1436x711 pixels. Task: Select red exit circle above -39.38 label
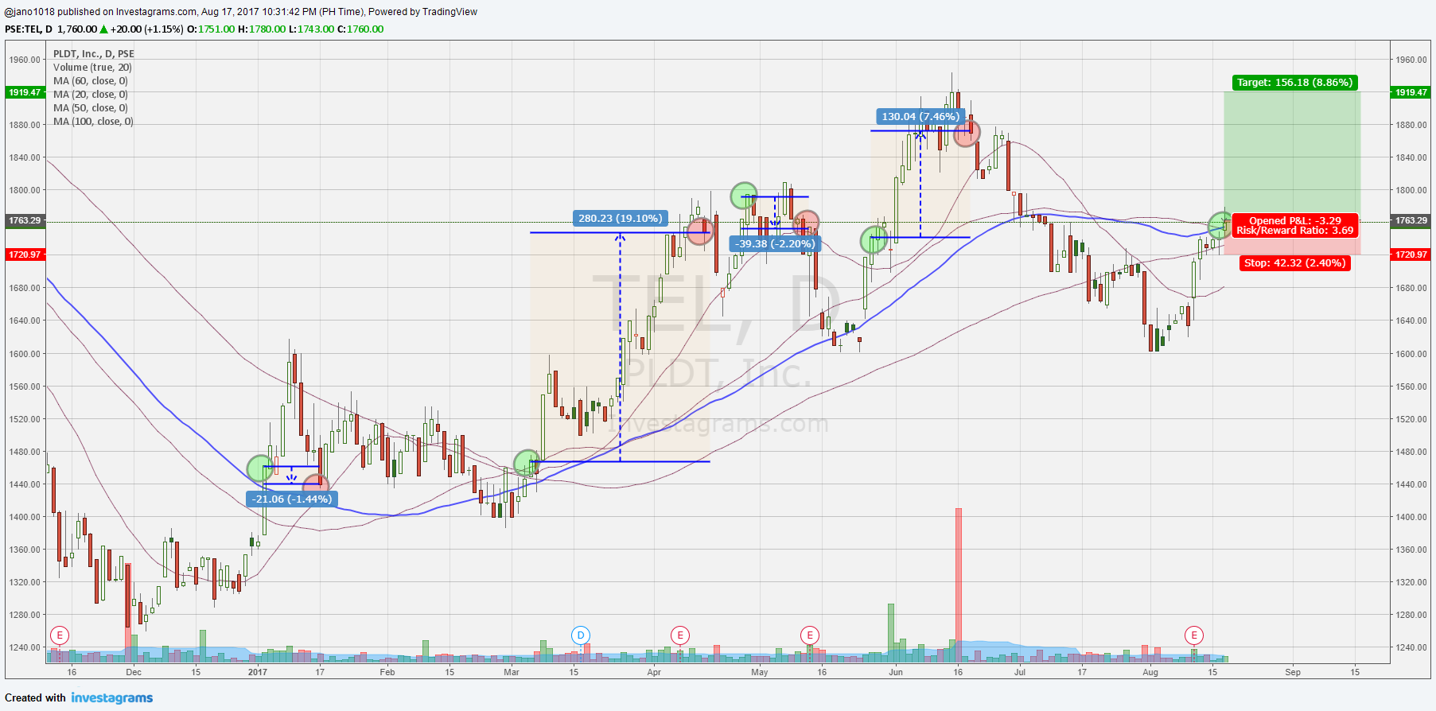tap(806, 223)
